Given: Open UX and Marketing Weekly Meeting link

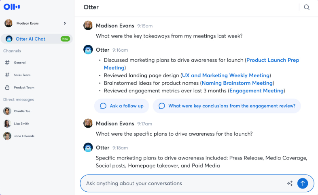Looking at the screenshot, I should [x=225, y=75].
